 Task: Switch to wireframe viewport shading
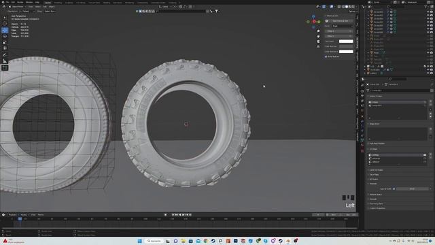click(343, 7)
